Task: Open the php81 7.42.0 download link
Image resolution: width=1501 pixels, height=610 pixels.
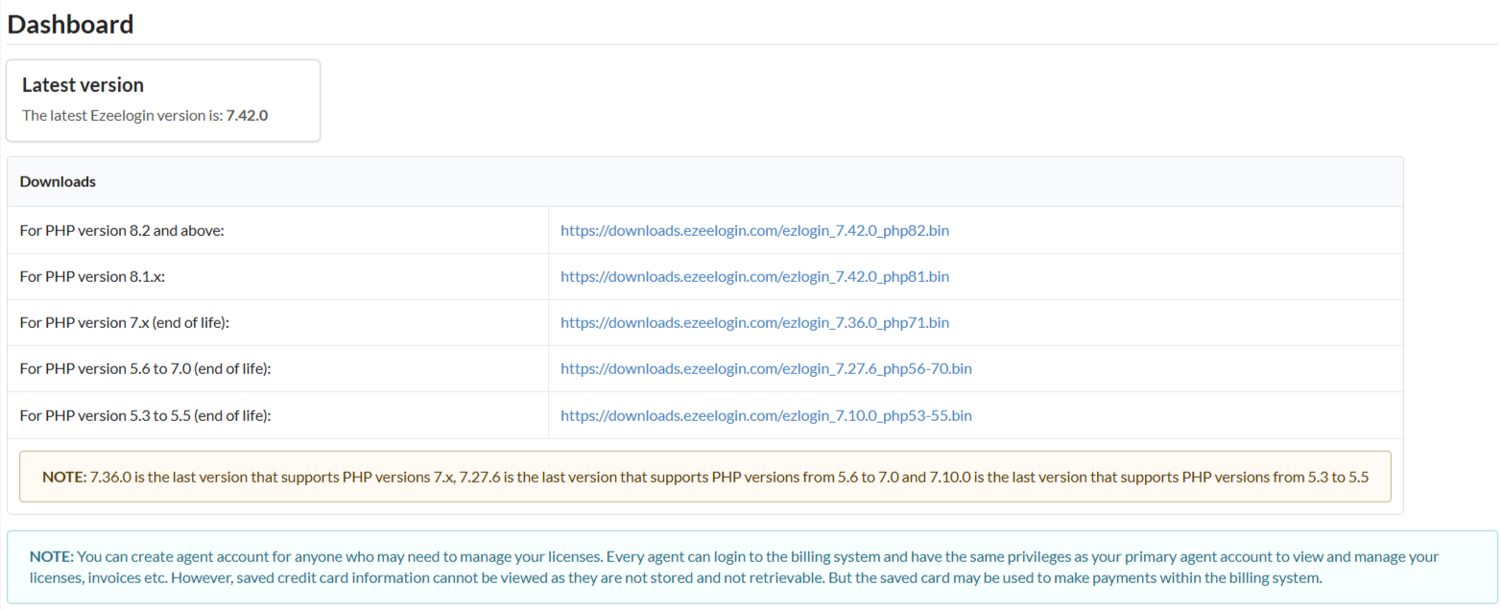Action: pos(754,276)
